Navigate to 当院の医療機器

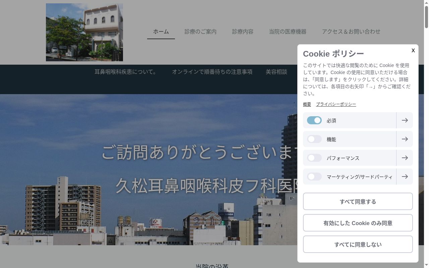tap(288, 31)
